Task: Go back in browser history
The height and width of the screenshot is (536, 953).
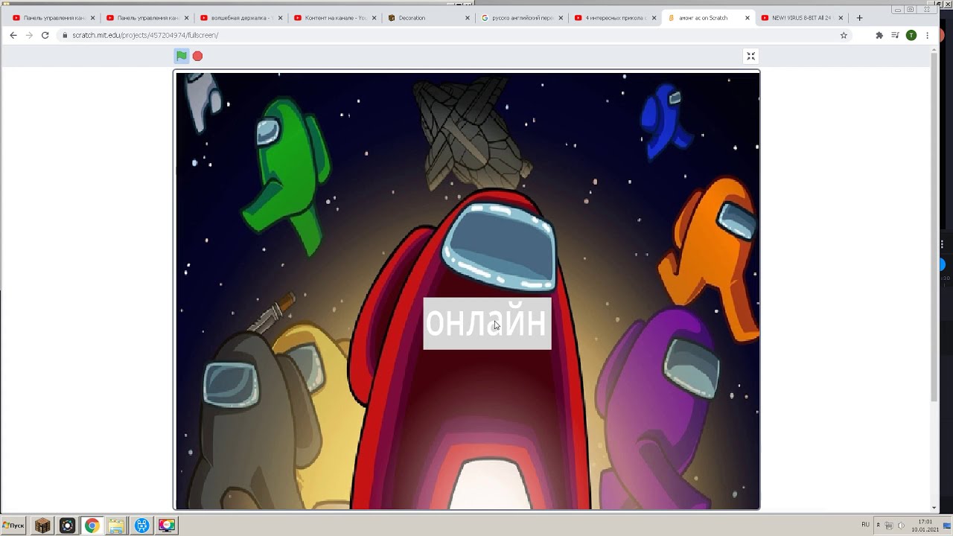Action: coord(13,35)
